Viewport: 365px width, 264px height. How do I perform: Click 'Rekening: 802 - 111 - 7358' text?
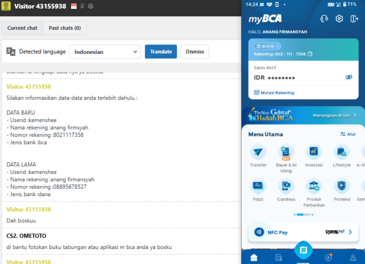click(280, 54)
